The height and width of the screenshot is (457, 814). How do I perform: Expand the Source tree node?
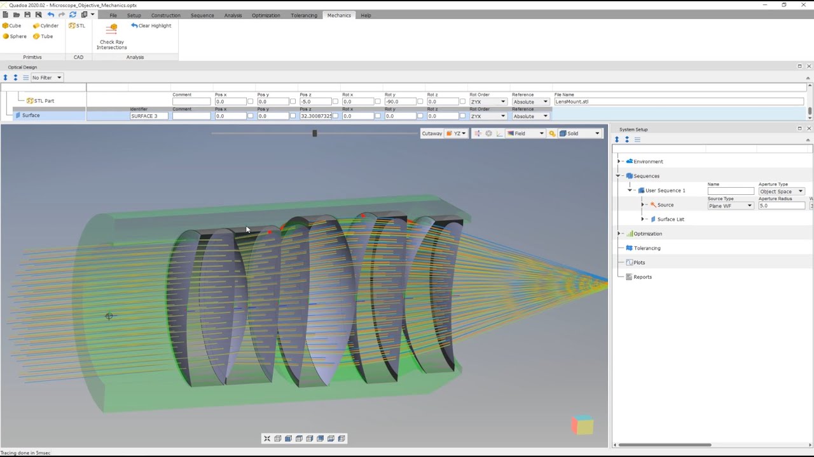point(643,205)
